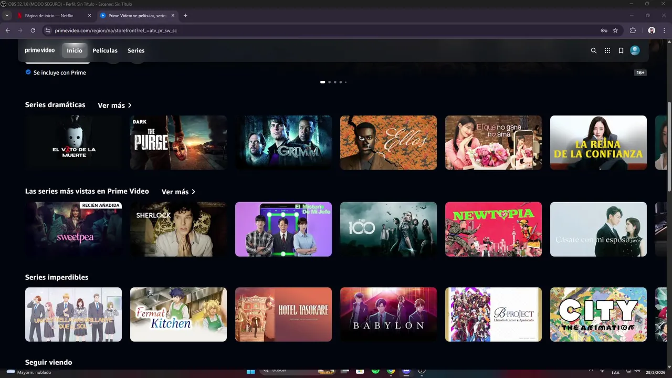This screenshot has height=378, width=672.
Task: Open Spotify from the taskbar
Action: point(375,371)
